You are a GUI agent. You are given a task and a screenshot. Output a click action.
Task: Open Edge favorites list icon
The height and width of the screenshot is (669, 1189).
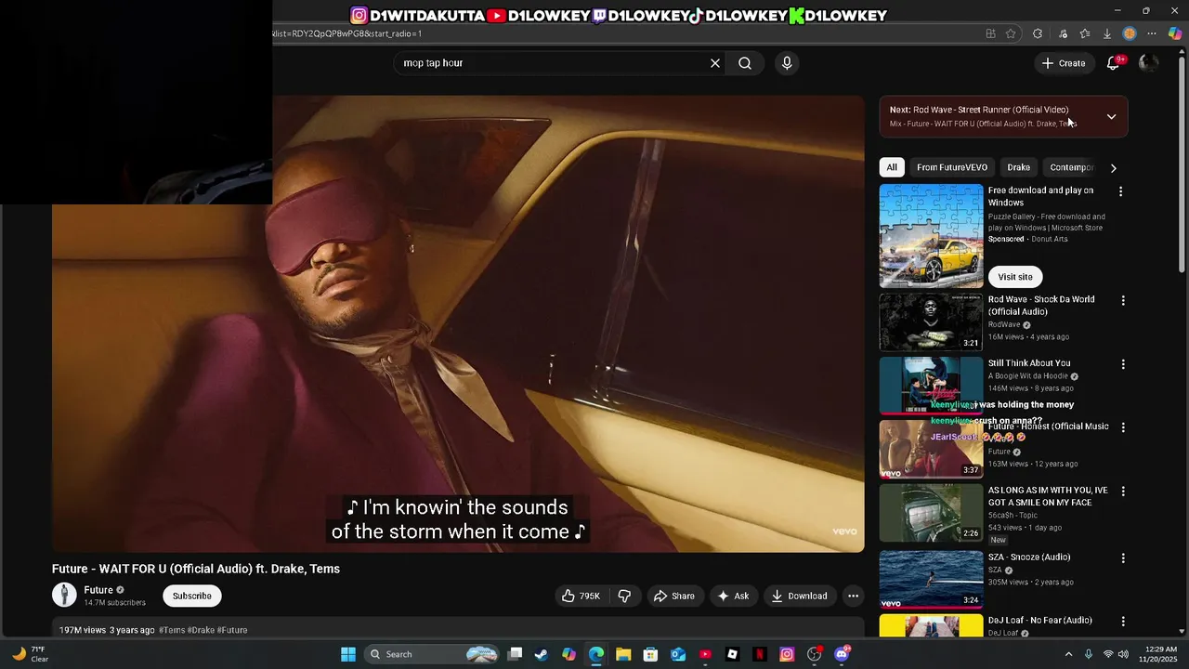point(1085,33)
